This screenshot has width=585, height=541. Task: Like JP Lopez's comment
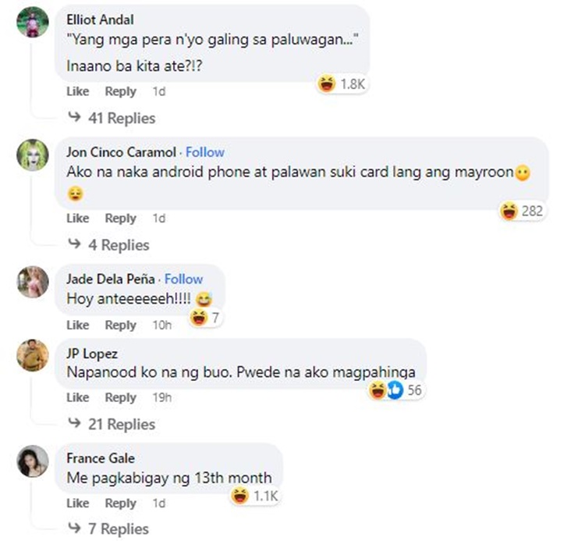point(77,397)
